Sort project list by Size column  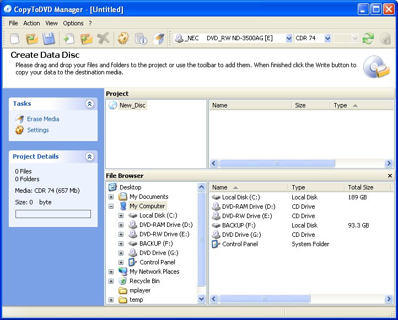pyautogui.click(x=311, y=105)
